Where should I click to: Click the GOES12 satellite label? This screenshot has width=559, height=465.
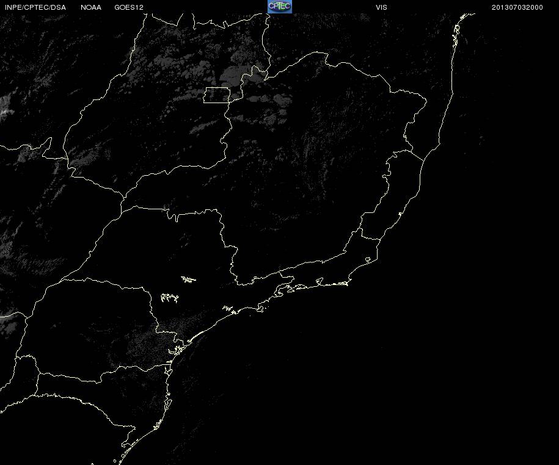click(129, 7)
